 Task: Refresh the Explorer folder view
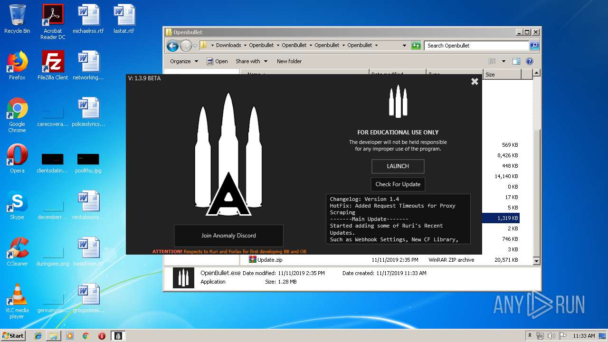(x=416, y=46)
